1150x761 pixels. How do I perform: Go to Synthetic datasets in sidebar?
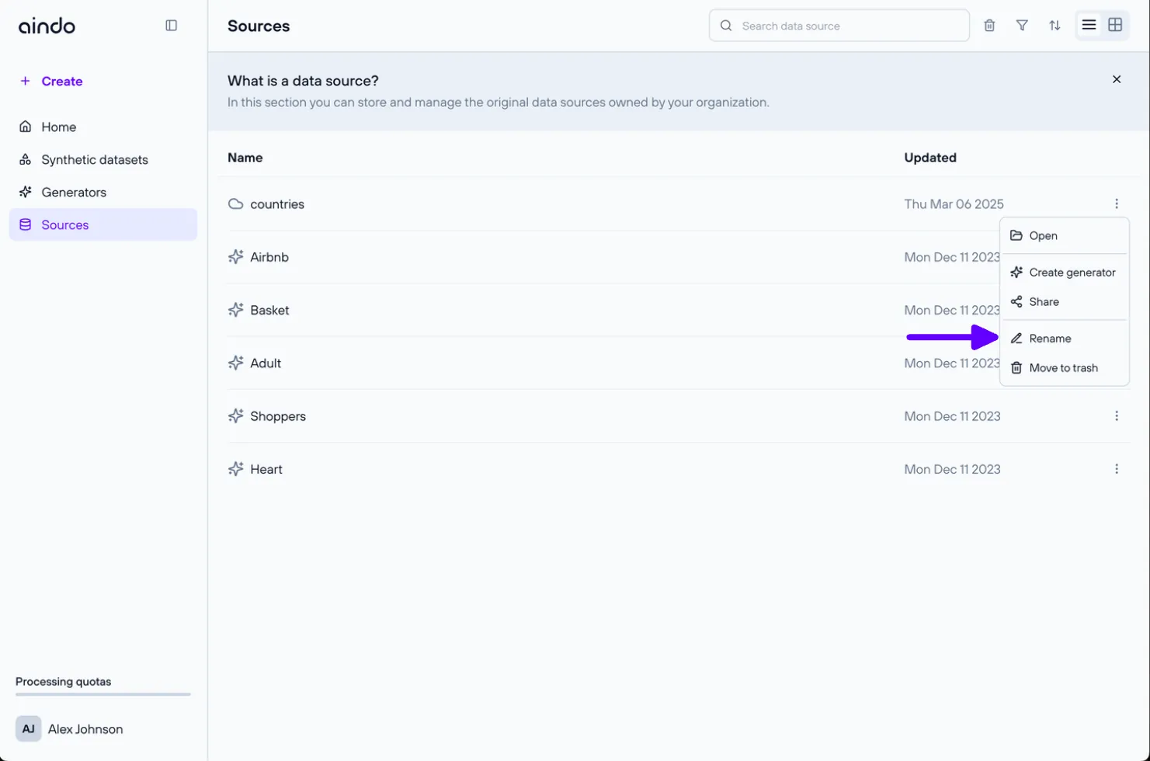click(94, 160)
